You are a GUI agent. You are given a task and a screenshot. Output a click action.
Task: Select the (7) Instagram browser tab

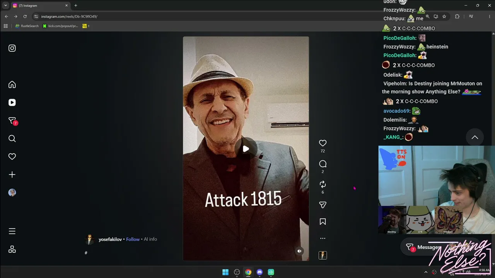point(40,5)
